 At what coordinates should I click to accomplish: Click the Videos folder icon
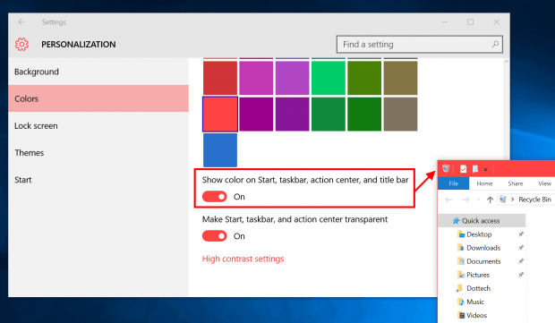pos(461,315)
